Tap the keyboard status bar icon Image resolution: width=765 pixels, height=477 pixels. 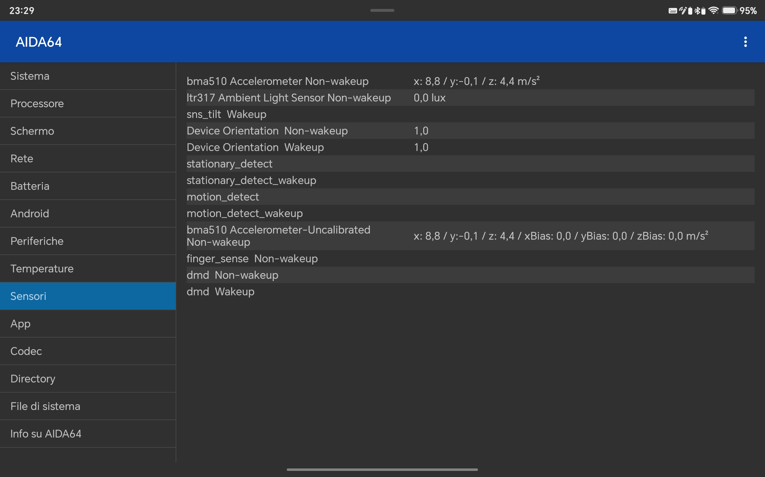coord(673,11)
